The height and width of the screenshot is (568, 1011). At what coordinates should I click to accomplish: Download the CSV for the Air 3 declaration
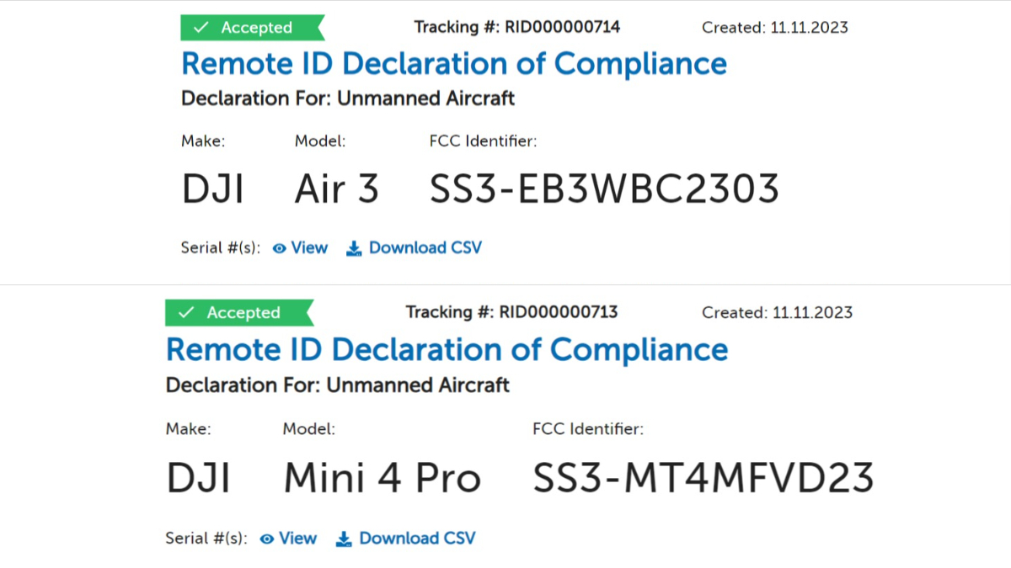click(x=425, y=247)
